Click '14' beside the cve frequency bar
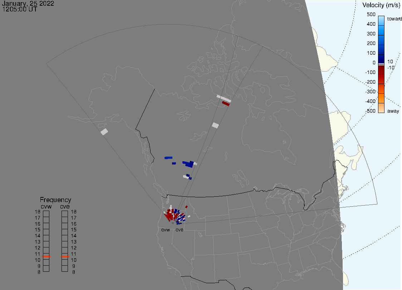Image resolution: width=402 pixels, height=290 pixels. (74, 236)
